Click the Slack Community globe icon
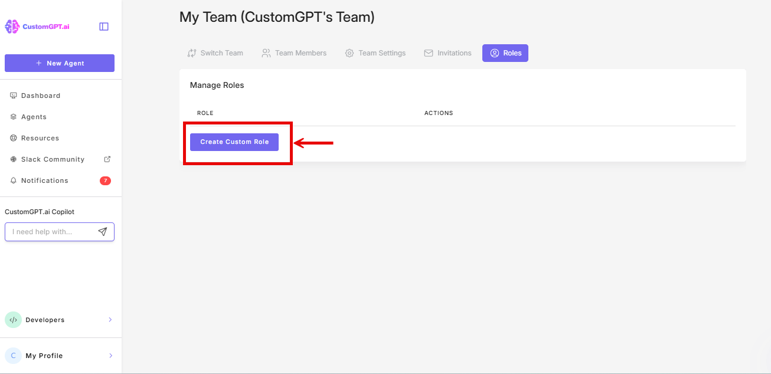Viewport: 771px width, 374px height. click(12, 159)
